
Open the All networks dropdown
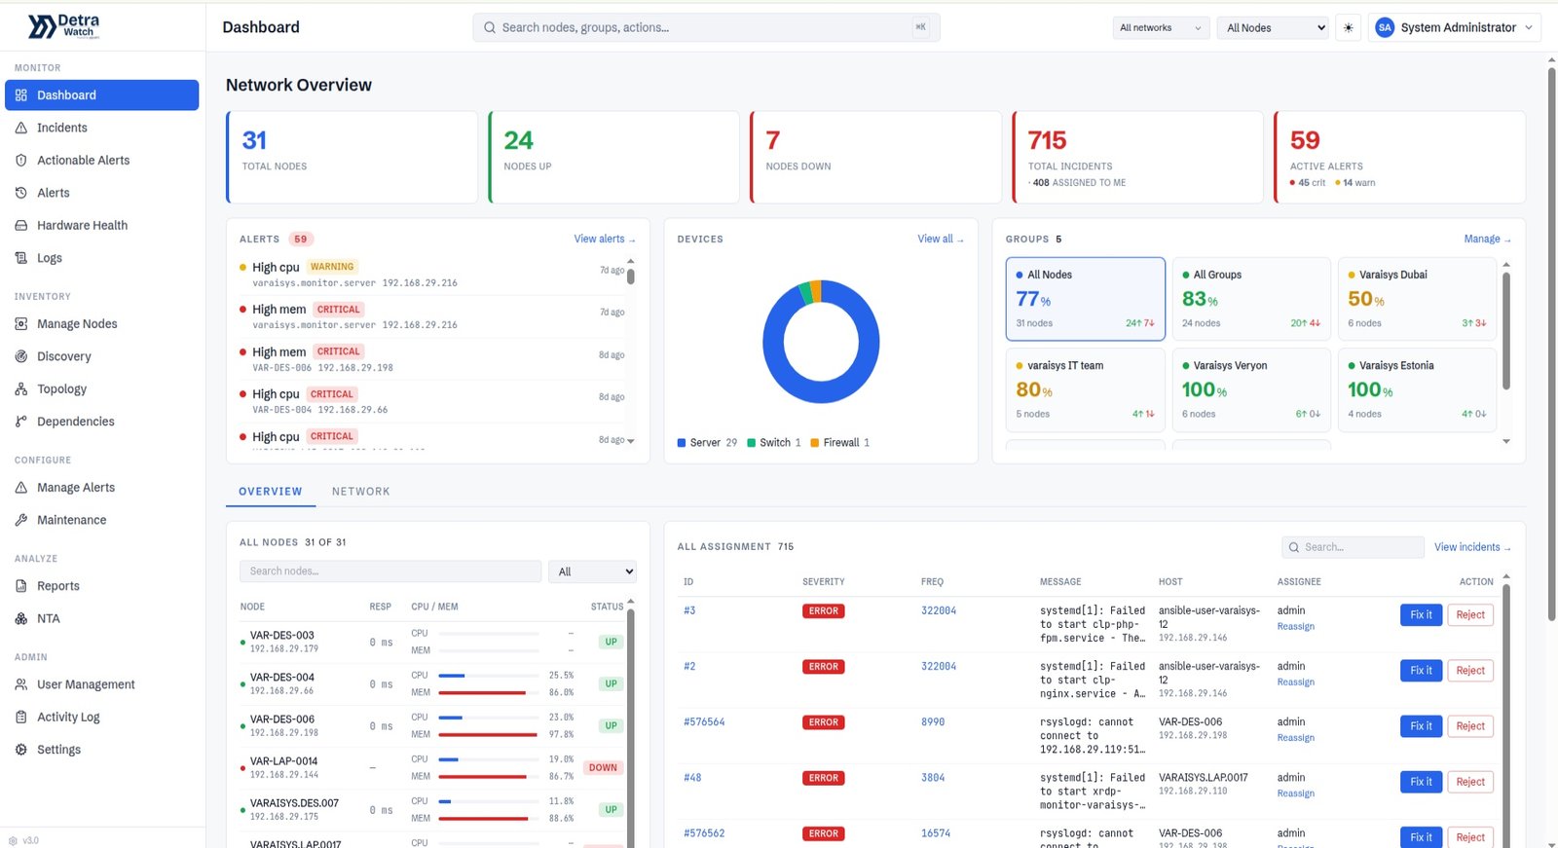[1161, 27]
